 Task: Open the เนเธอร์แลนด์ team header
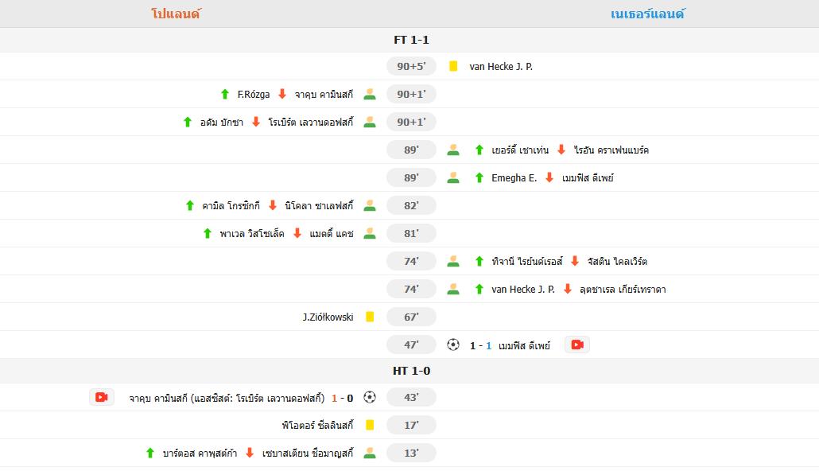(x=647, y=14)
